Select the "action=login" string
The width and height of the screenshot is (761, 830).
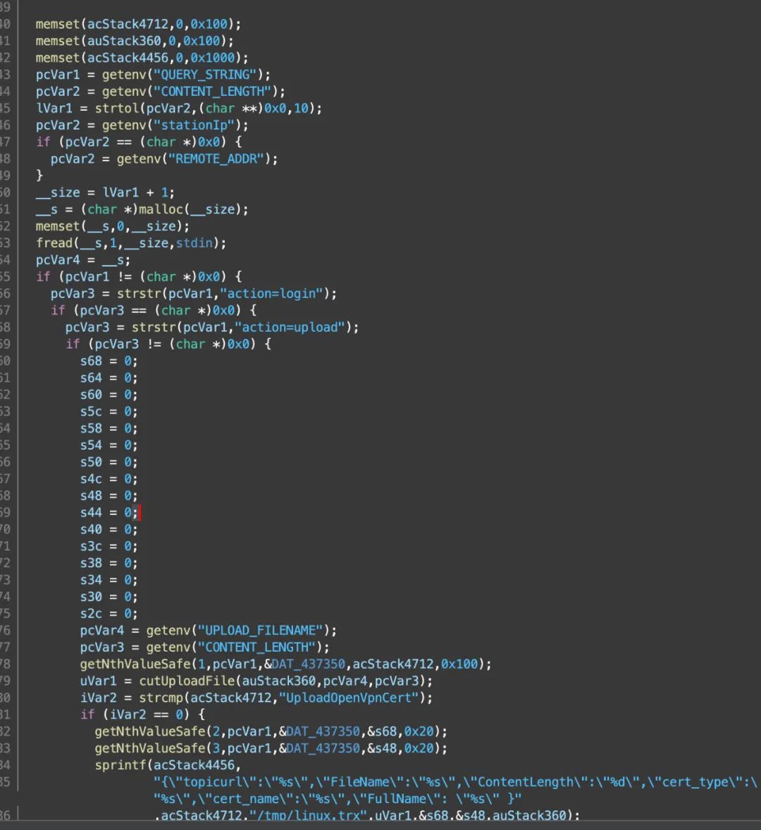tap(271, 294)
